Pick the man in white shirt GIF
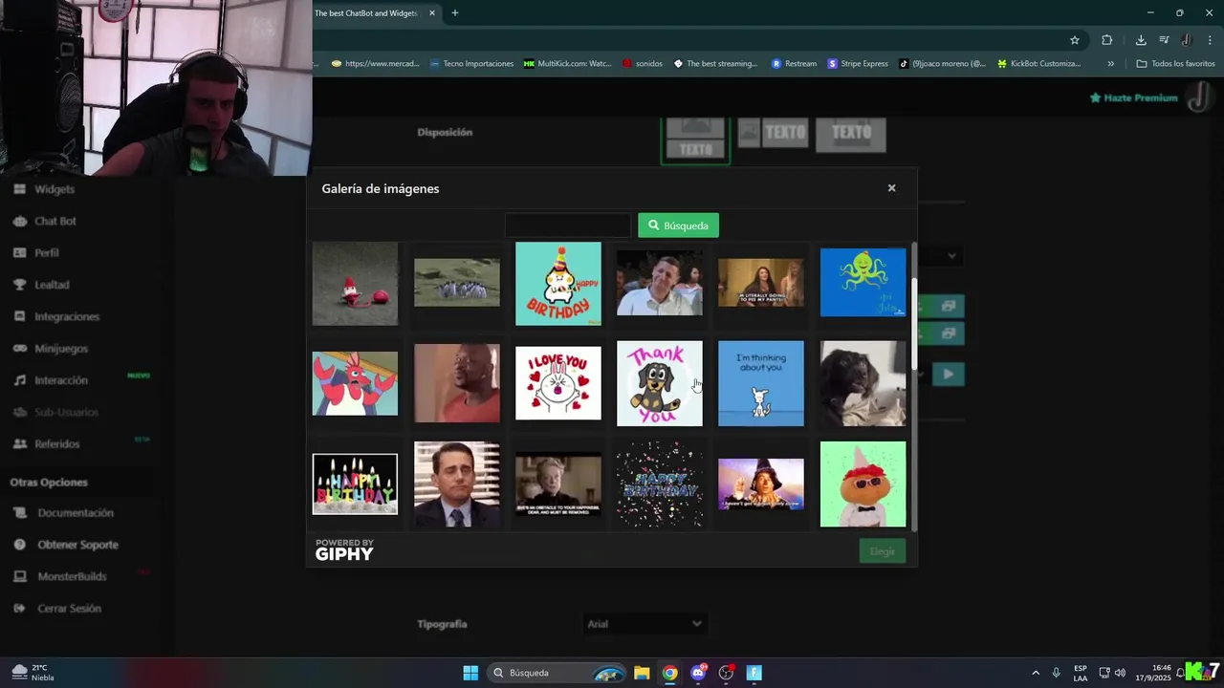1224x688 pixels. [x=660, y=283]
